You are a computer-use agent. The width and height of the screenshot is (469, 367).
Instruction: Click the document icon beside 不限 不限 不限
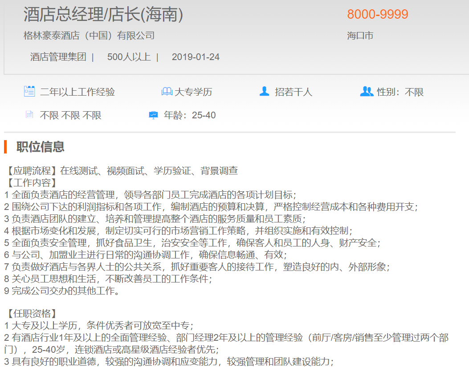click(29, 115)
